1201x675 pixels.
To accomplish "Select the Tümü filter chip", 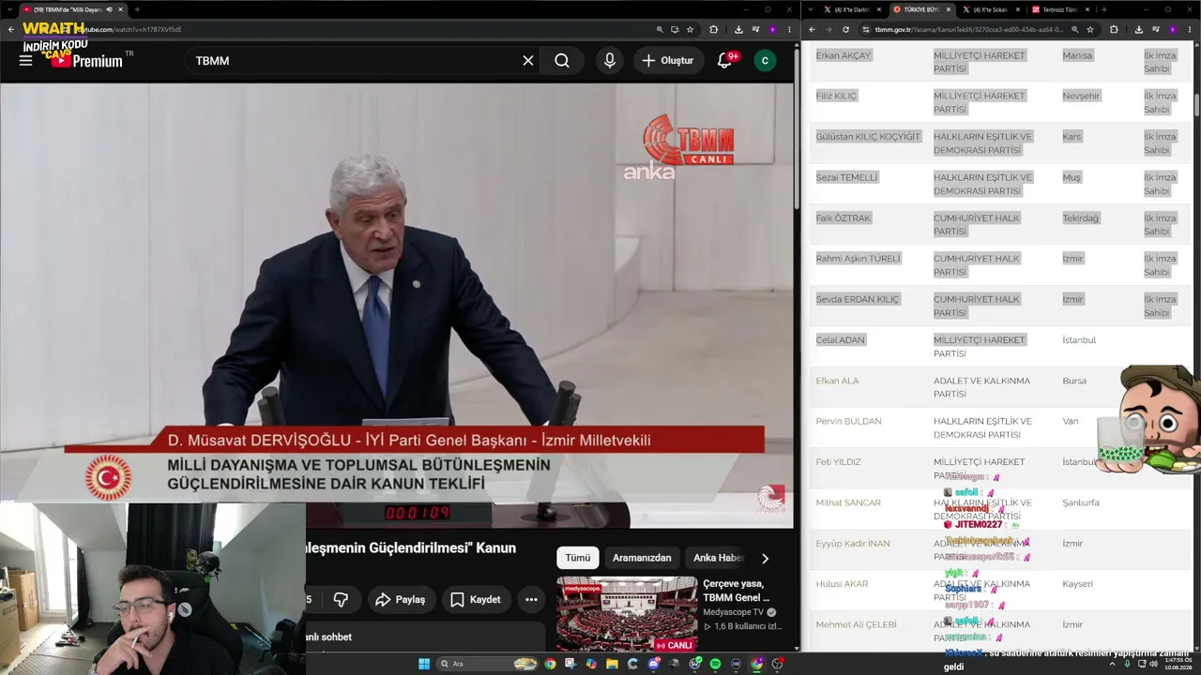I will (578, 558).
